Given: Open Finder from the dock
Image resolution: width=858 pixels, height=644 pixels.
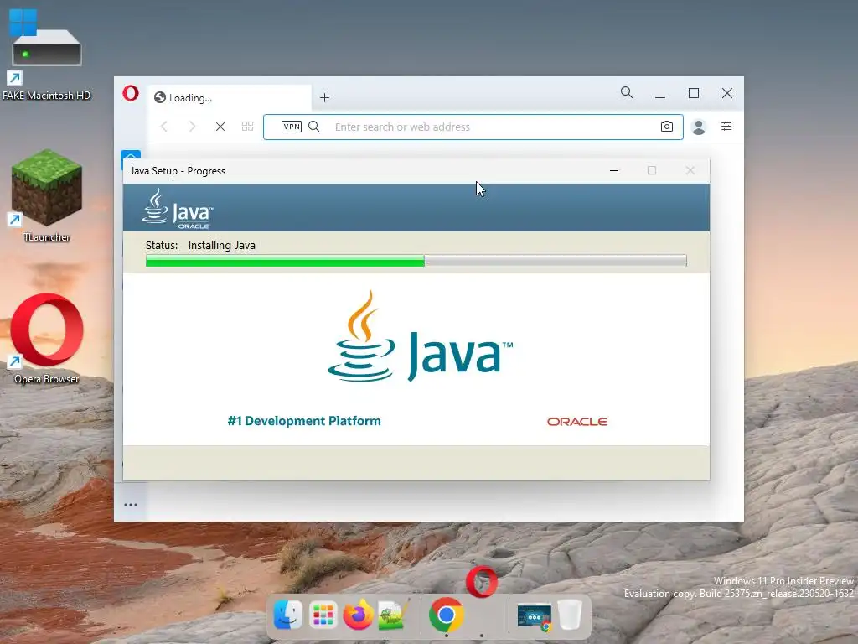Looking at the screenshot, I should point(288,615).
